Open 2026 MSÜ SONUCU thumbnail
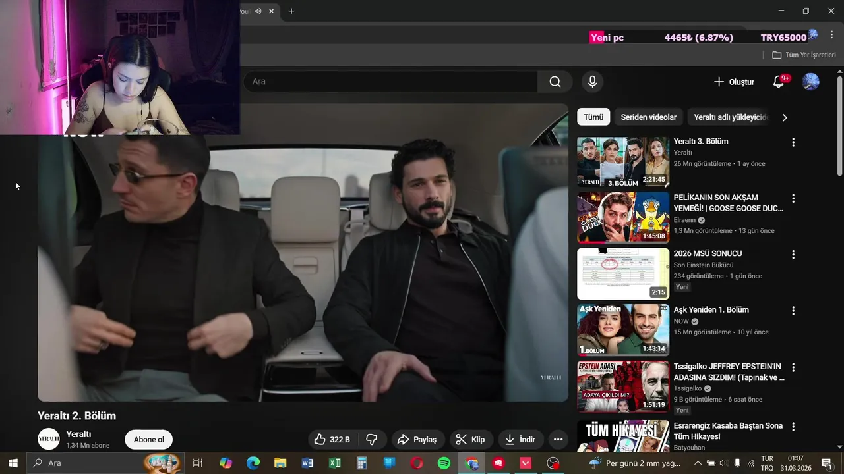This screenshot has width=844, height=474. 623,274
